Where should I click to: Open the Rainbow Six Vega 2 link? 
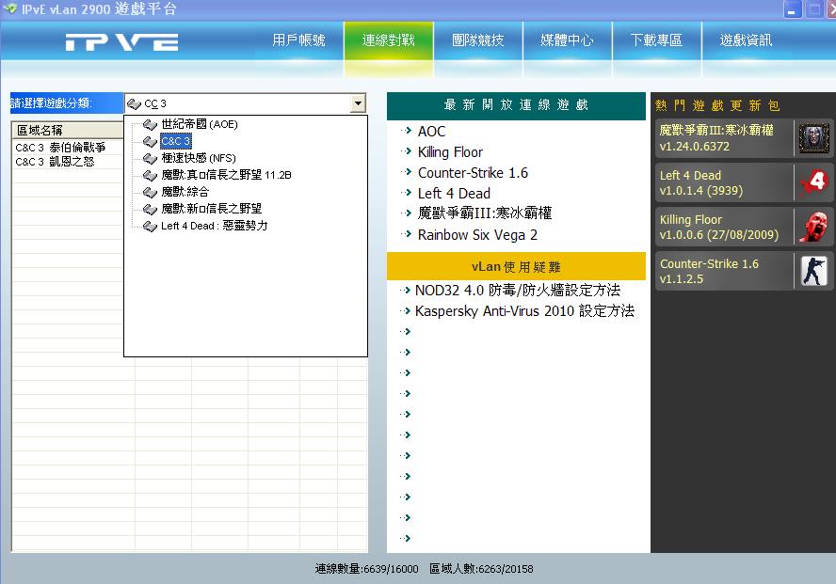click(477, 235)
